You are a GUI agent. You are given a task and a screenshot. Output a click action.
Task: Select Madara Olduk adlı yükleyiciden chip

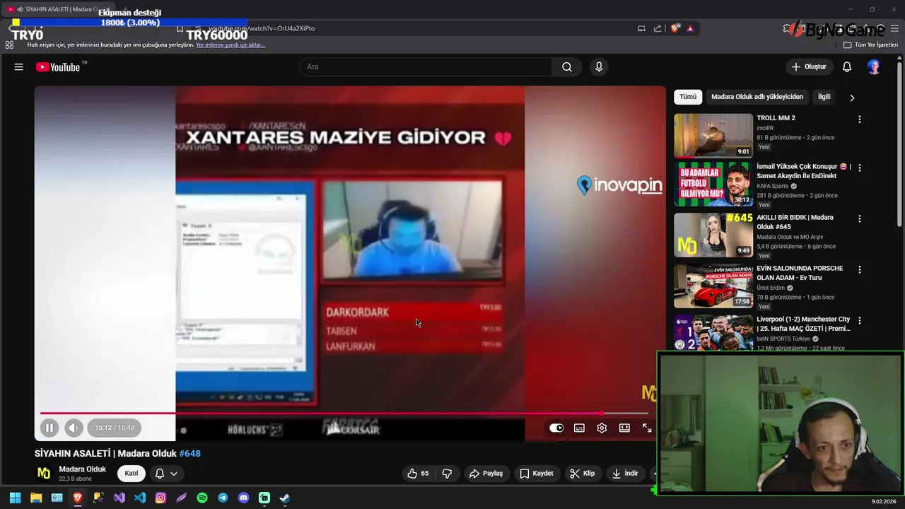pos(757,97)
